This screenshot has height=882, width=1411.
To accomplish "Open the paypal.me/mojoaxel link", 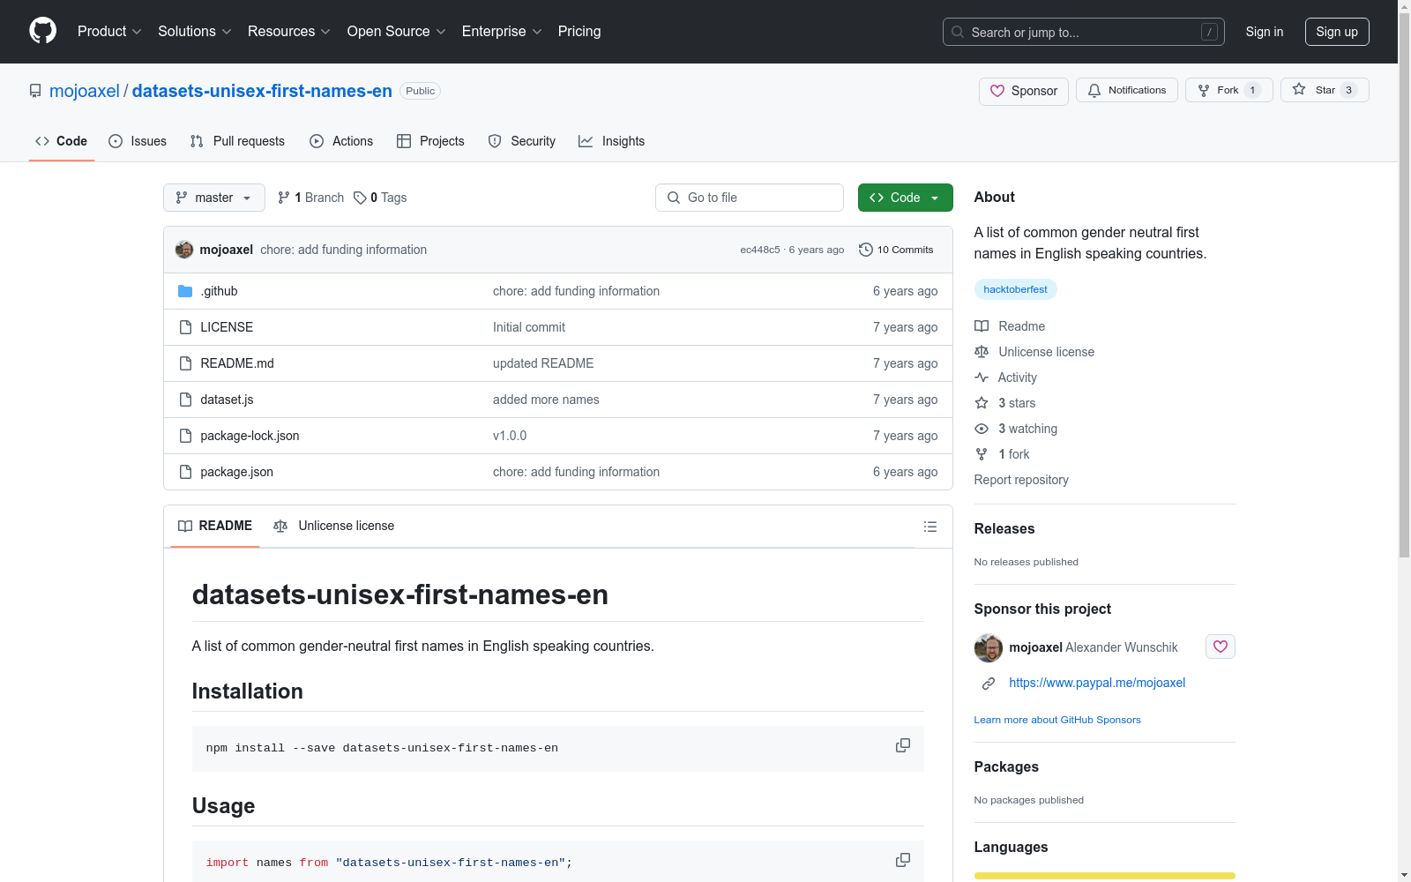I will pos(1097,683).
